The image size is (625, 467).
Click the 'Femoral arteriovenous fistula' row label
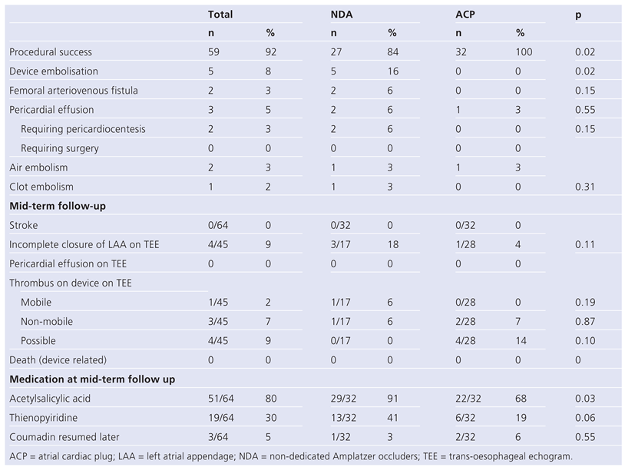coord(74,91)
